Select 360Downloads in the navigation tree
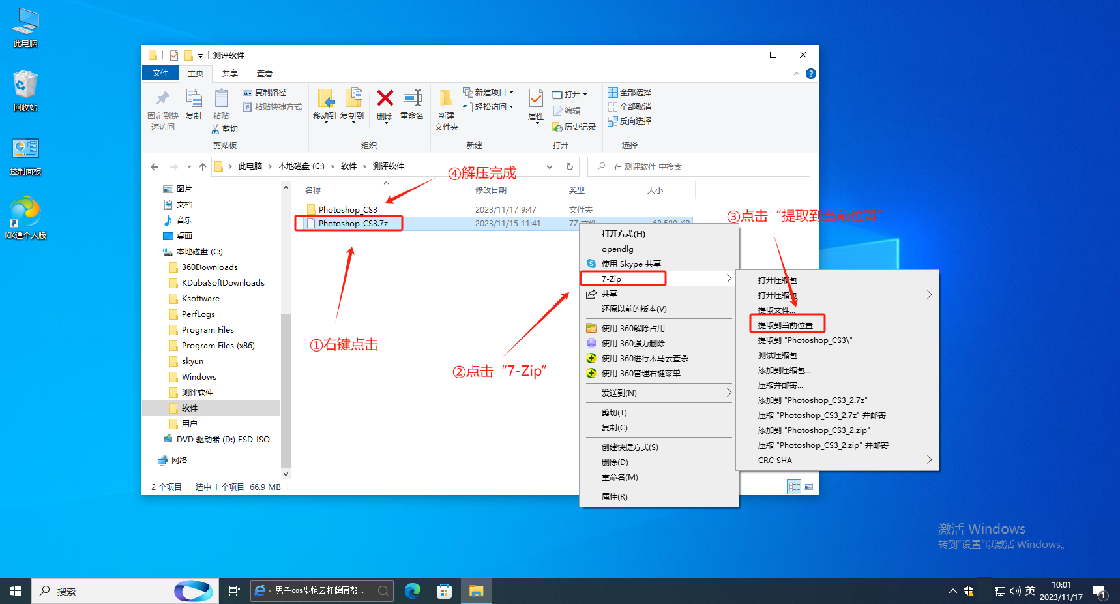The width and height of the screenshot is (1120, 604). [x=210, y=267]
